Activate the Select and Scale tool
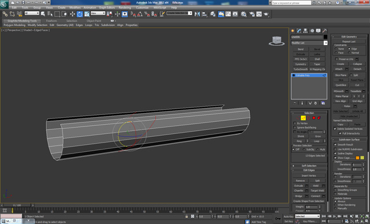Screen dimensions: 370x224 87,14
